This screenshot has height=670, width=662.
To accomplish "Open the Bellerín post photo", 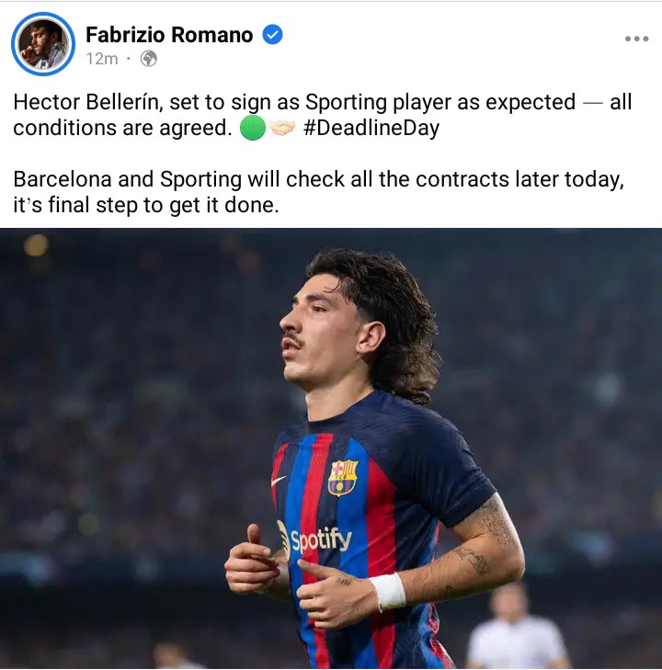I will 331,449.
